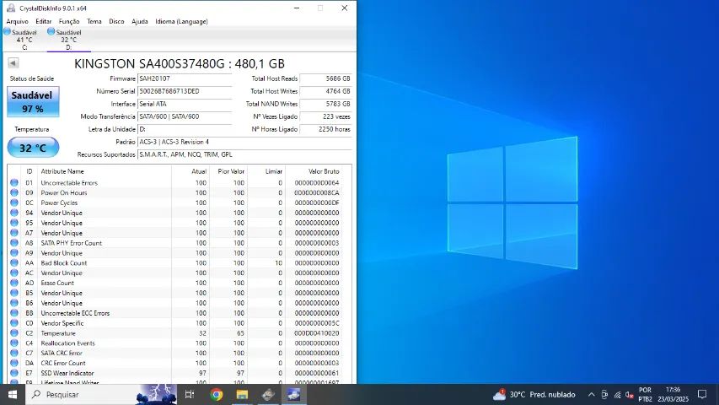Click status circle of Reallocation Events row

tap(14, 343)
